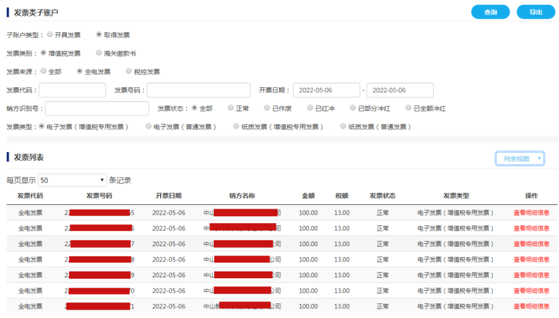559x318 pixels.
Task: Choose 税控发票 as invoice source
Action: tap(129, 71)
